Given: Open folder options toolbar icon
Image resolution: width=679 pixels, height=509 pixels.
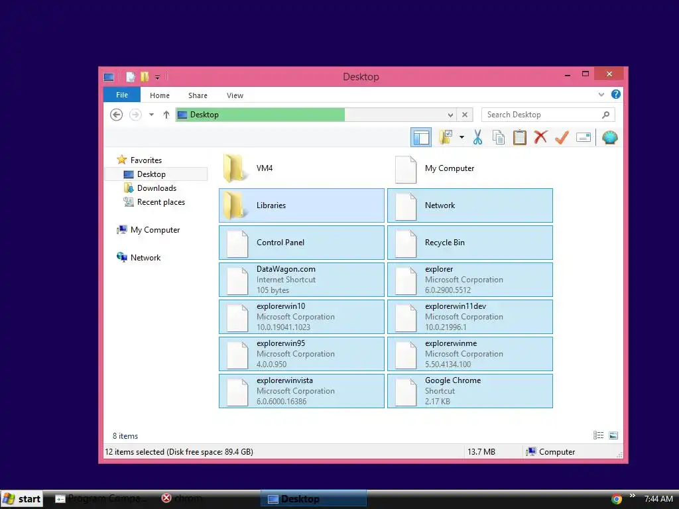Looking at the screenshot, I should pos(445,138).
